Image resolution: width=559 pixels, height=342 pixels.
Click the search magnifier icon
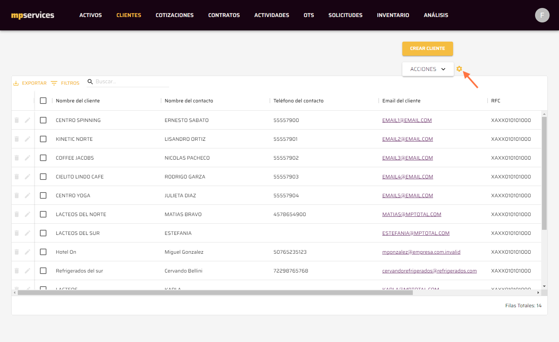90,82
